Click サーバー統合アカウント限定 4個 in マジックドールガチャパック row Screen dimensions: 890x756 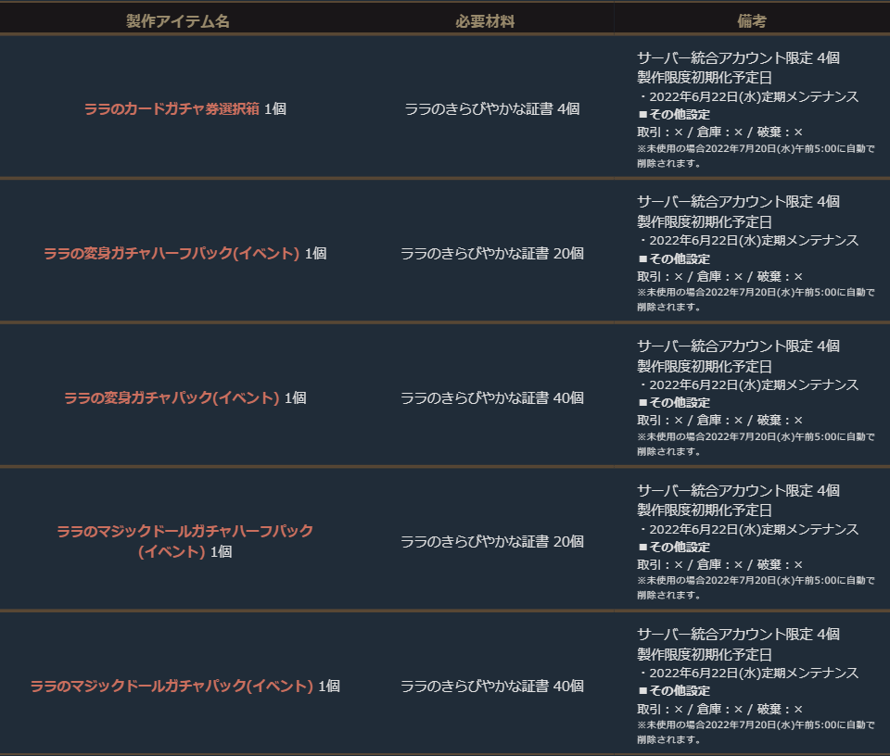pos(738,635)
